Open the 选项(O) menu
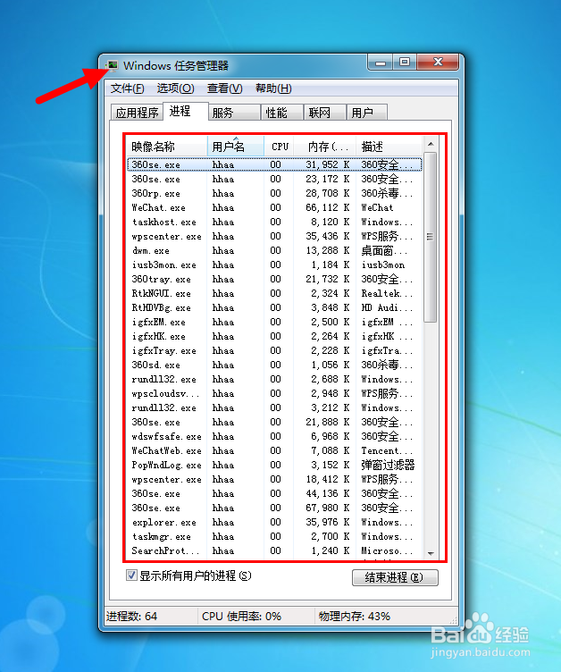This screenshot has height=672, width=561. [x=176, y=88]
